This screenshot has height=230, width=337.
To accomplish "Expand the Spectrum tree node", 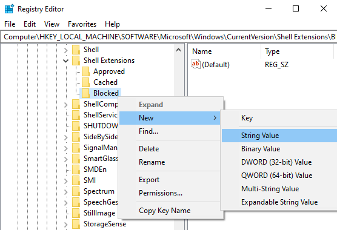I will [66, 192].
